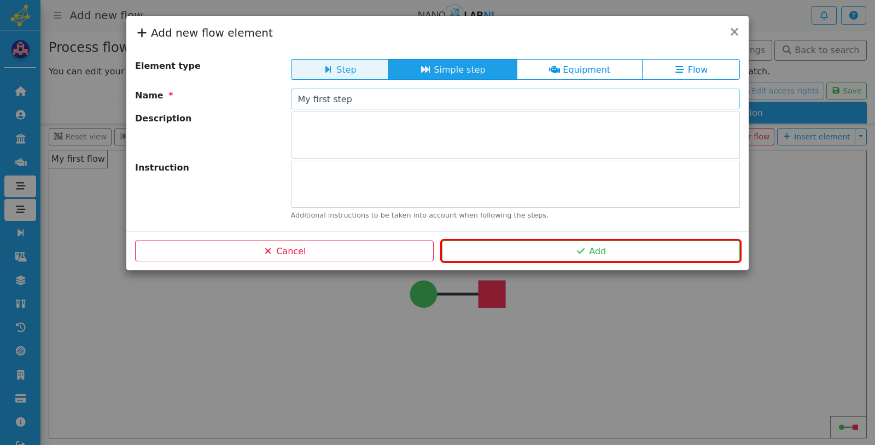Choose the Equipment element type
The image size is (875, 445).
pyautogui.click(x=580, y=69)
